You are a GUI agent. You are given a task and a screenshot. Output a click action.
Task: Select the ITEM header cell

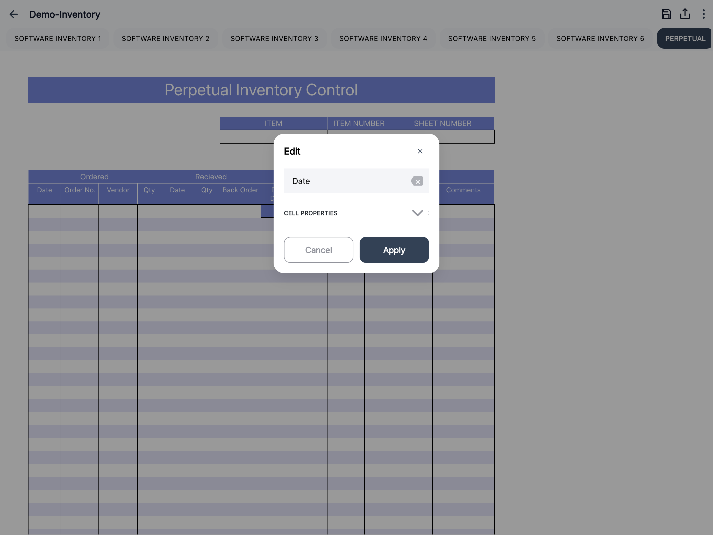(x=273, y=123)
